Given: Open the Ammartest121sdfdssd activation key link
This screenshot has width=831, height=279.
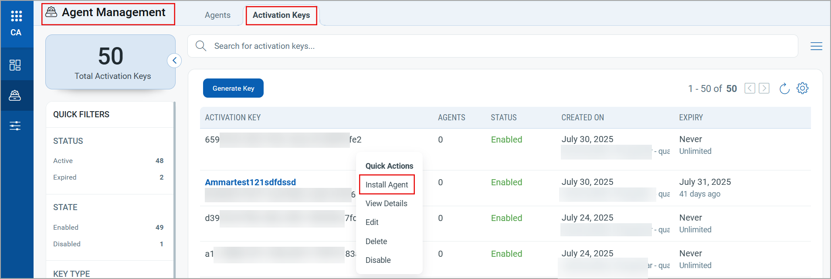Looking at the screenshot, I should click(x=250, y=182).
